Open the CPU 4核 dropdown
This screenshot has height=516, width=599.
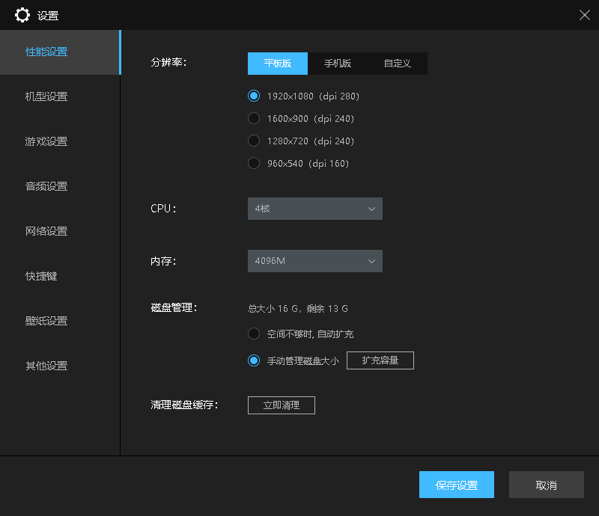click(314, 209)
